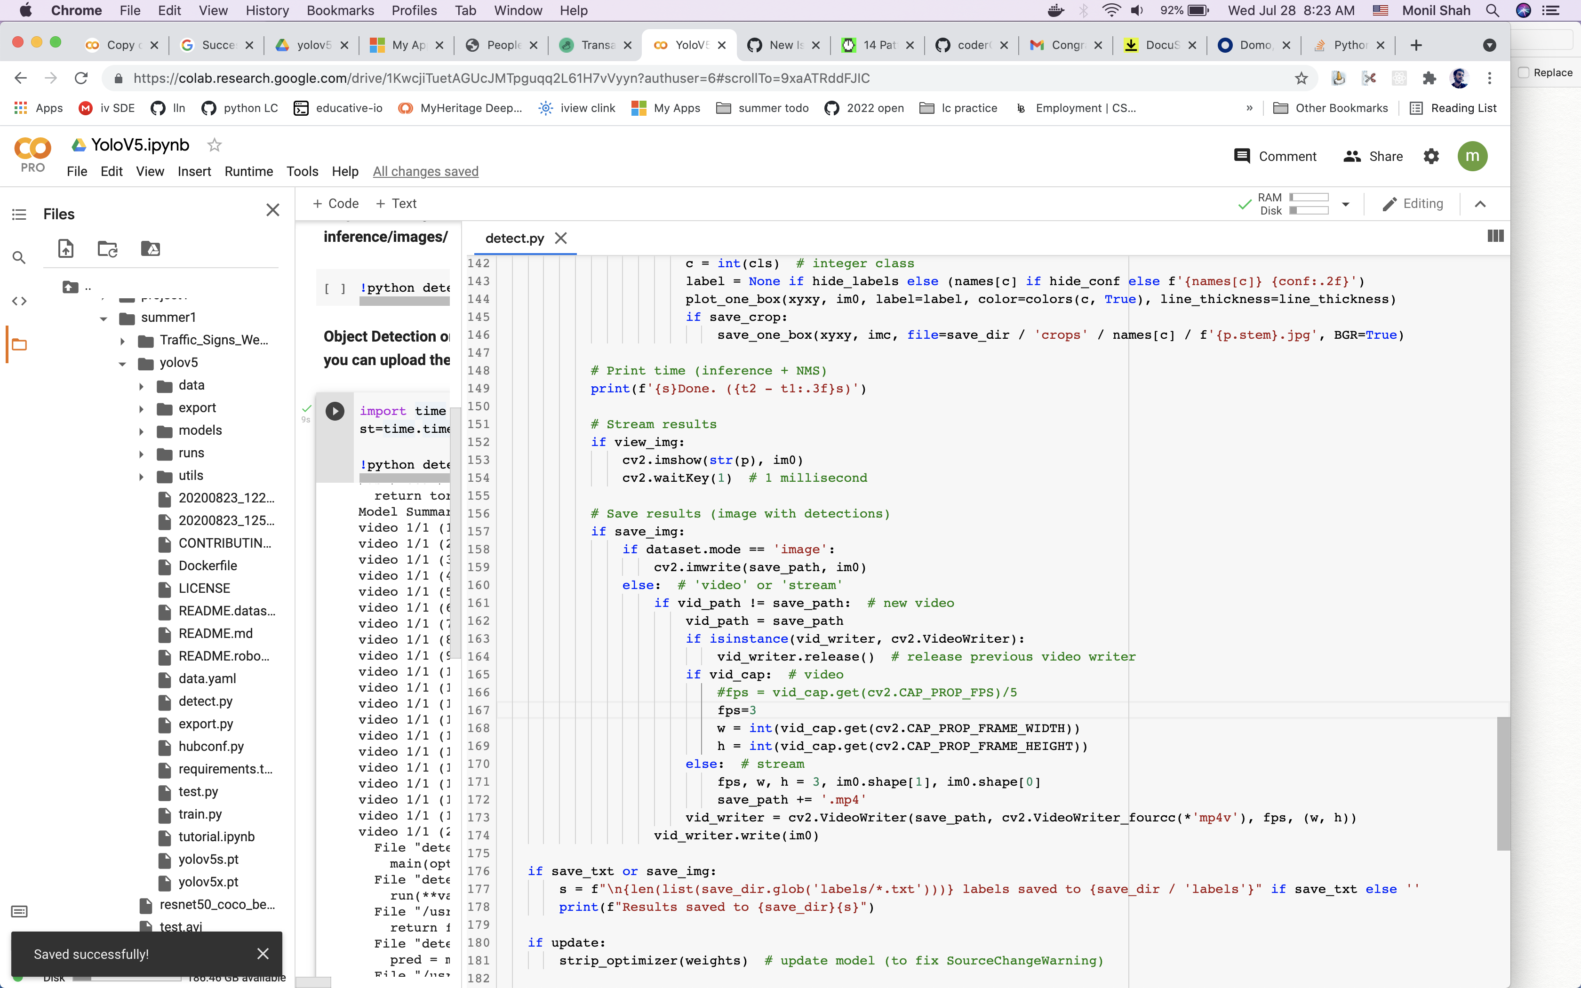The height and width of the screenshot is (988, 1581).
Task: Tick the Replace checkbox in the background window
Action: [x=1524, y=72]
